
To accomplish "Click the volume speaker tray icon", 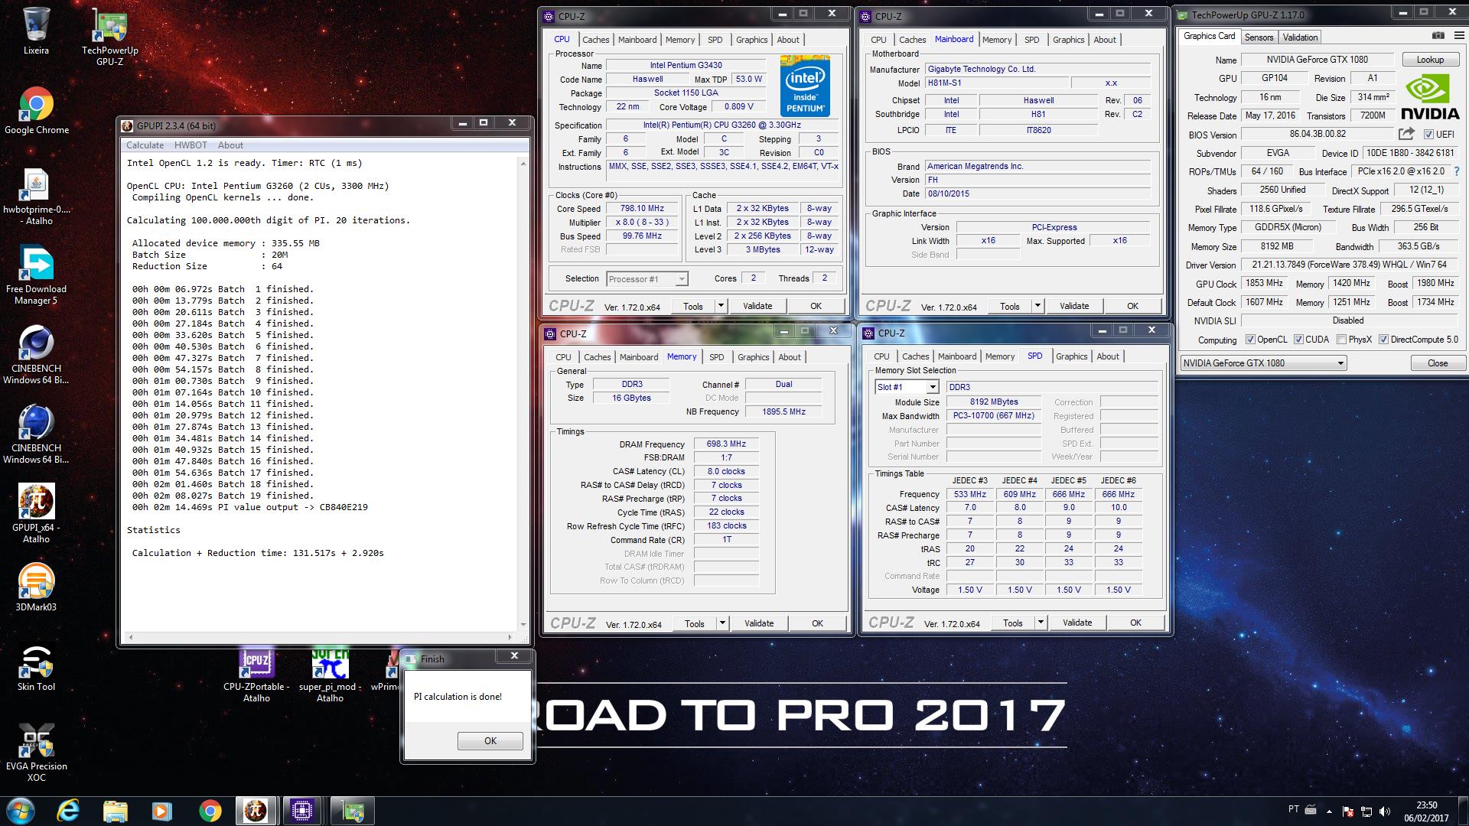I will click(1385, 811).
